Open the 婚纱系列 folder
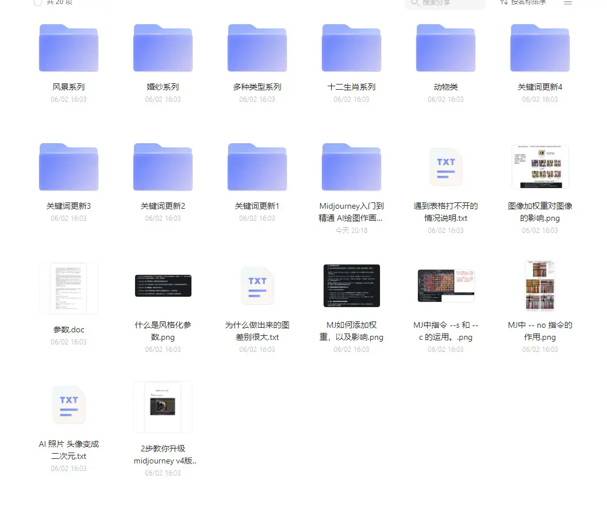 [x=163, y=48]
